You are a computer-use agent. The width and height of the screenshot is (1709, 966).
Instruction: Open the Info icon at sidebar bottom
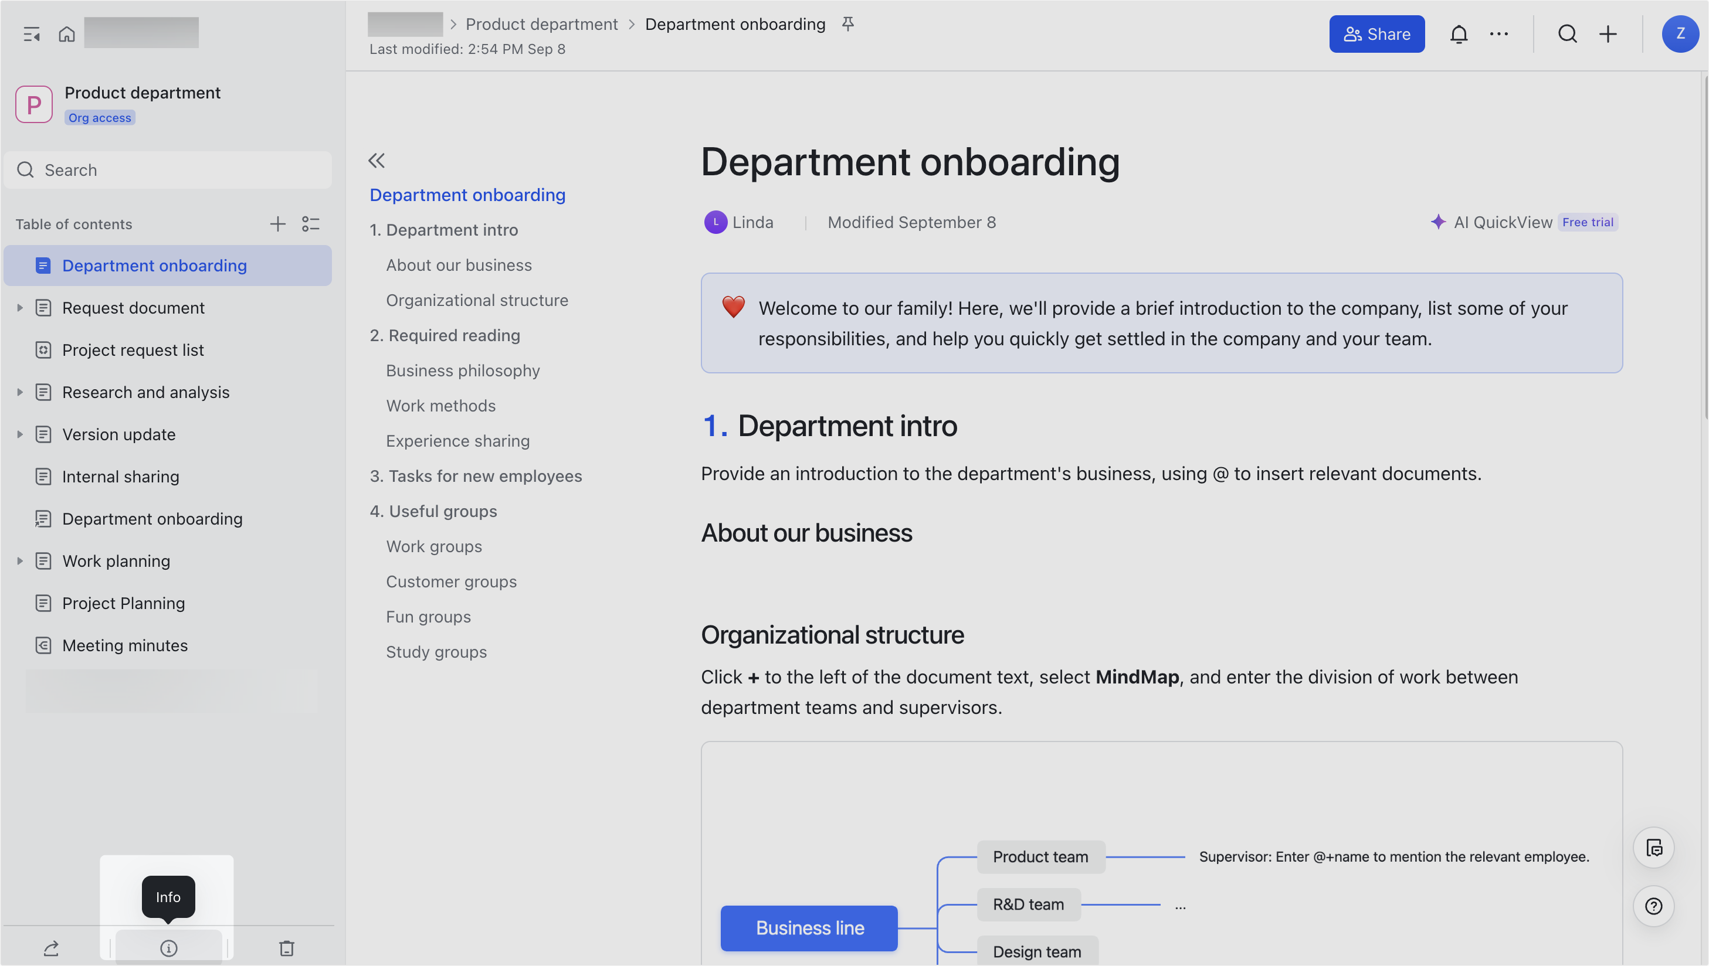click(x=168, y=948)
